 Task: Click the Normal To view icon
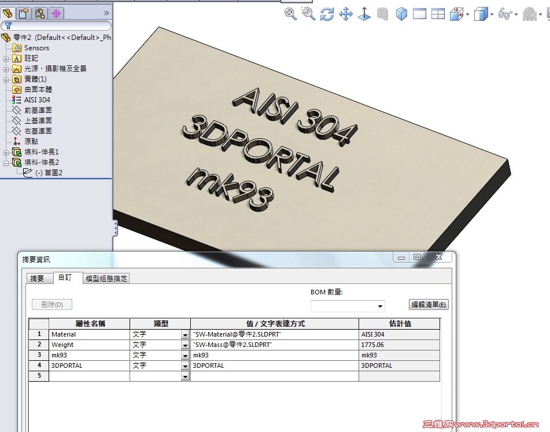tap(364, 14)
